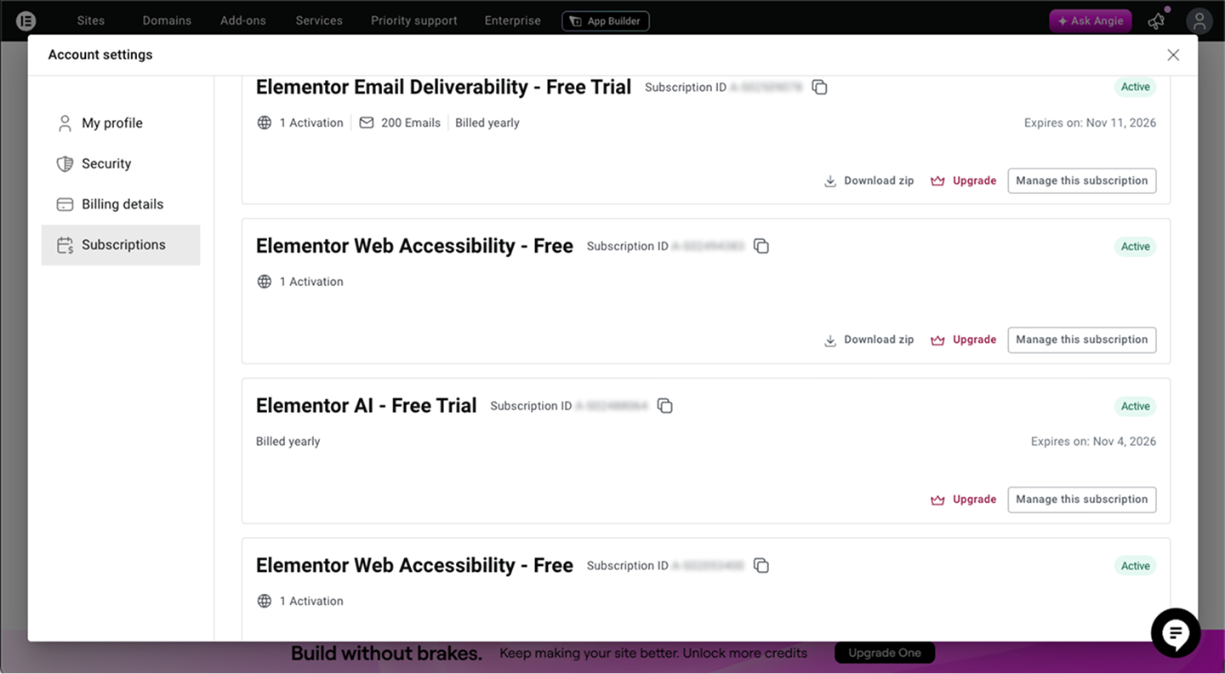
Task: Copy the Elementor AI subscription ID
Action: [x=665, y=406]
